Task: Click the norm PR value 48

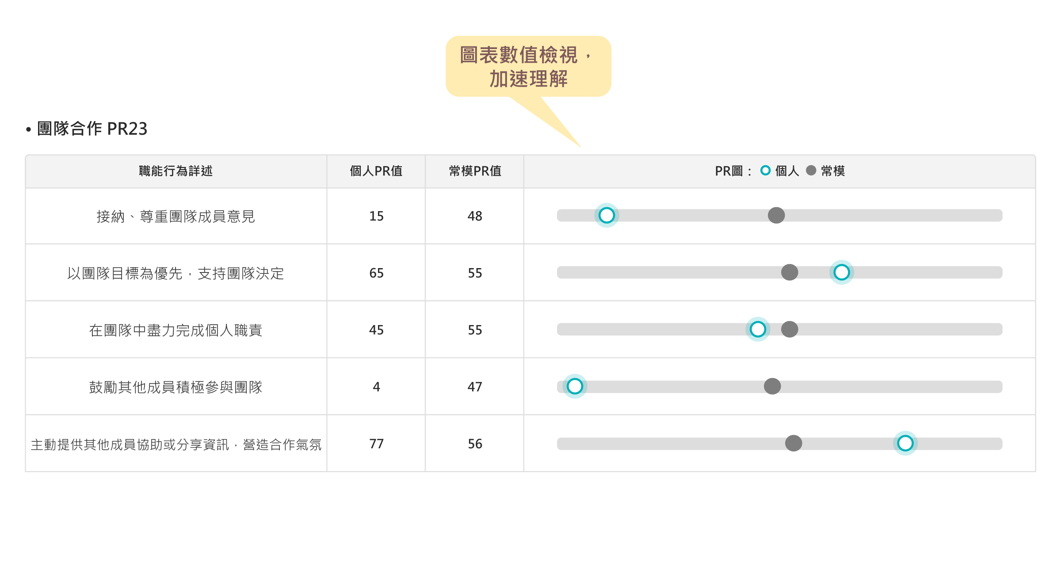Action: tap(475, 216)
